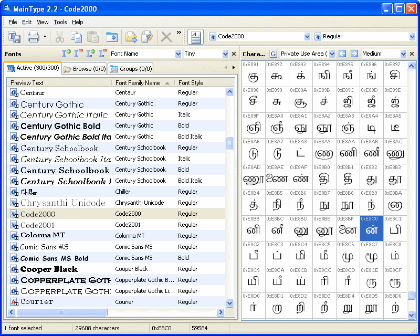This screenshot has width=420, height=336.
Task: Open the Private Use Area block dropdown
Action: [332, 54]
